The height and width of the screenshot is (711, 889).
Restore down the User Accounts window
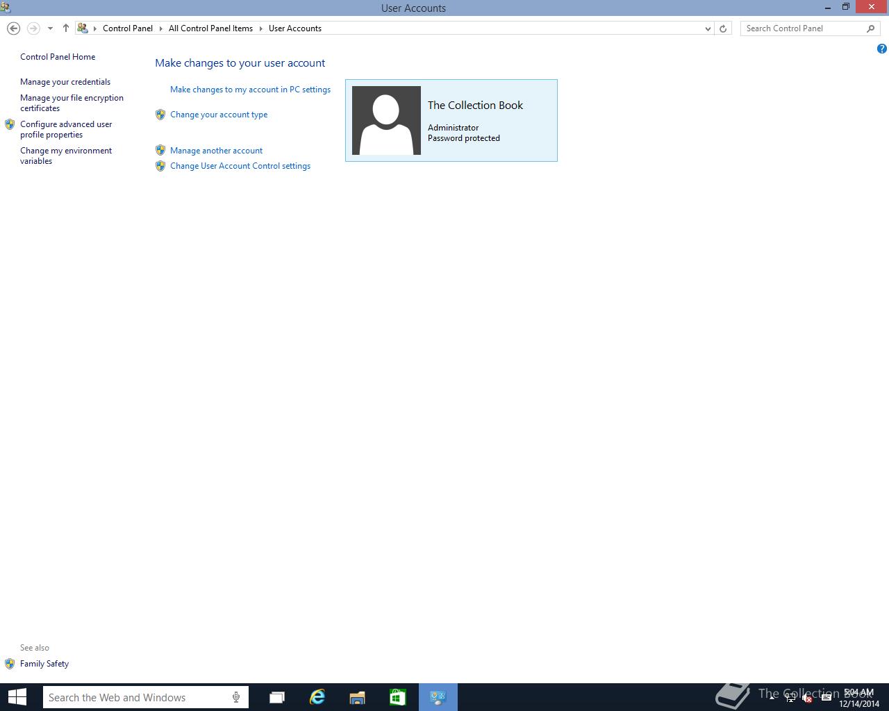(x=846, y=8)
